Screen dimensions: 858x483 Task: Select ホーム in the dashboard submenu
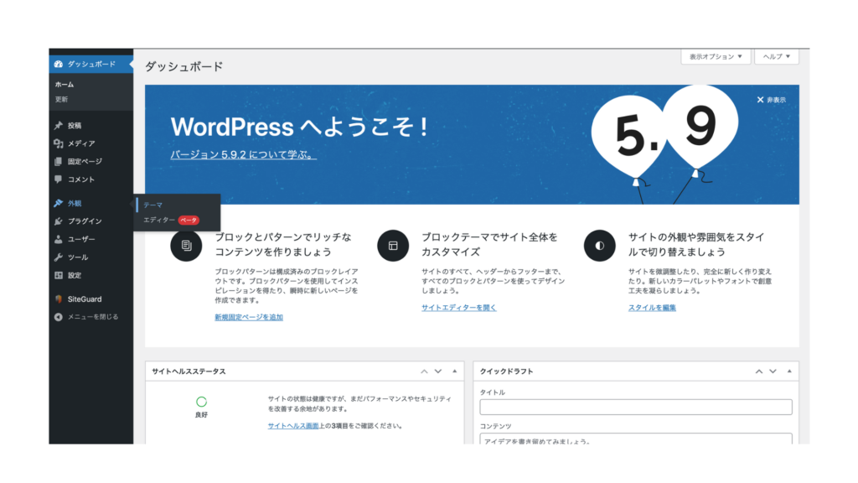64,85
